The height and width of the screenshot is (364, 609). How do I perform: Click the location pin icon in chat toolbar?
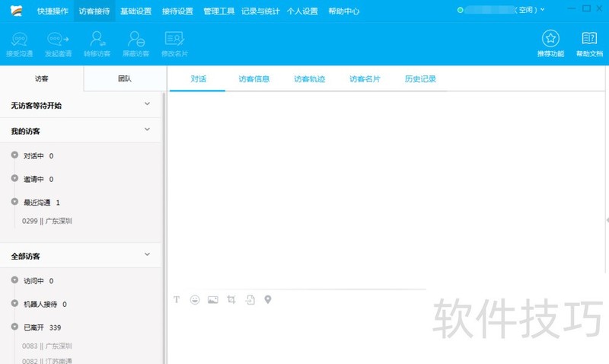268,300
